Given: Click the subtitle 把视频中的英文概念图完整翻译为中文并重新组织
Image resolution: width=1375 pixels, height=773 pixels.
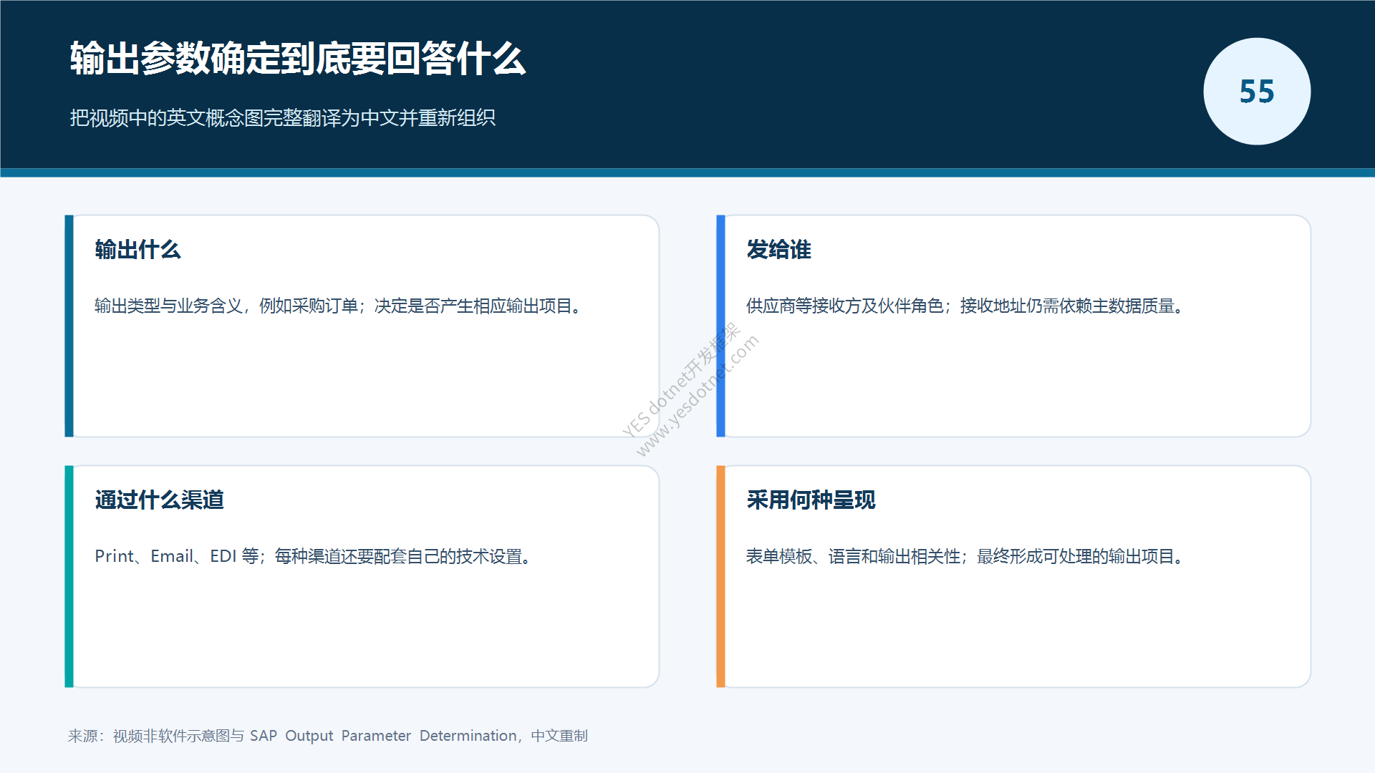Looking at the screenshot, I should 283,117.
